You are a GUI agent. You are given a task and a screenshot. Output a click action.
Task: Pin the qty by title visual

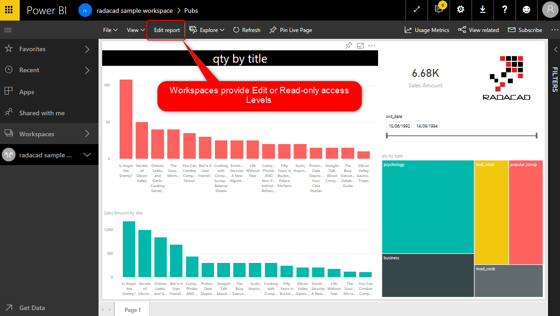point(348,45)
